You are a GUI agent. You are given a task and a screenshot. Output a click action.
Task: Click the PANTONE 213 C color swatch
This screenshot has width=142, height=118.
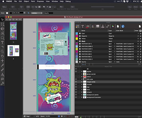pyautogui.click(x=77, y=51)
